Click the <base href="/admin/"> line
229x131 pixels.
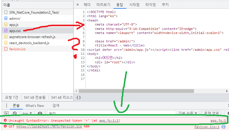(115, 41)
